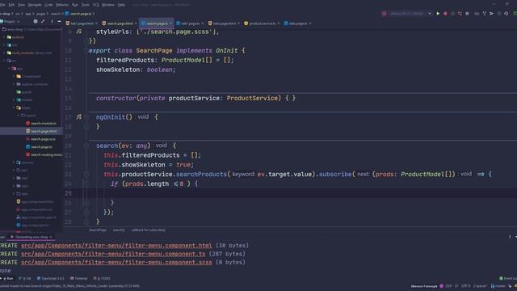Open the Terminal tool window button
The image size is (517, 291).
point(78,278)
